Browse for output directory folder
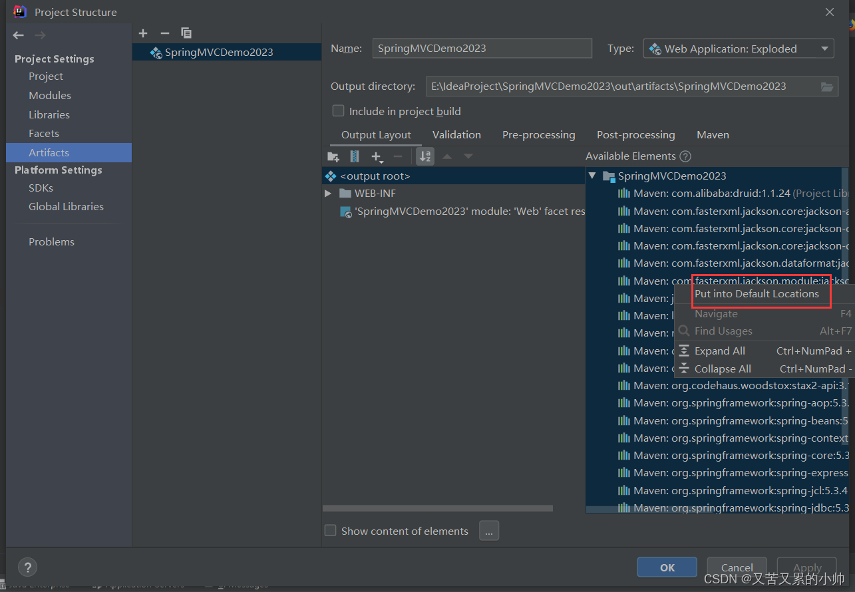 click(x=827, y=86)
